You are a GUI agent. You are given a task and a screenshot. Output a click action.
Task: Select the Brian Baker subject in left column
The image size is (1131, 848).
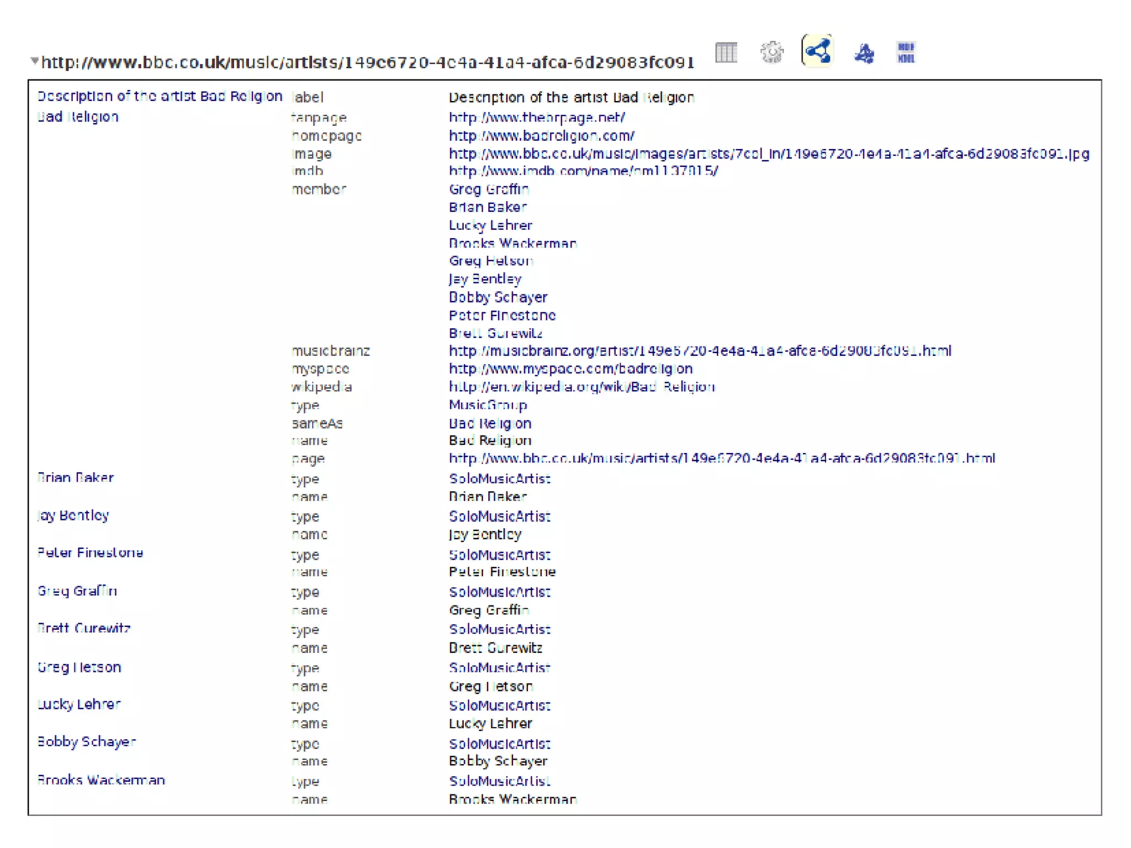[76, 478]
